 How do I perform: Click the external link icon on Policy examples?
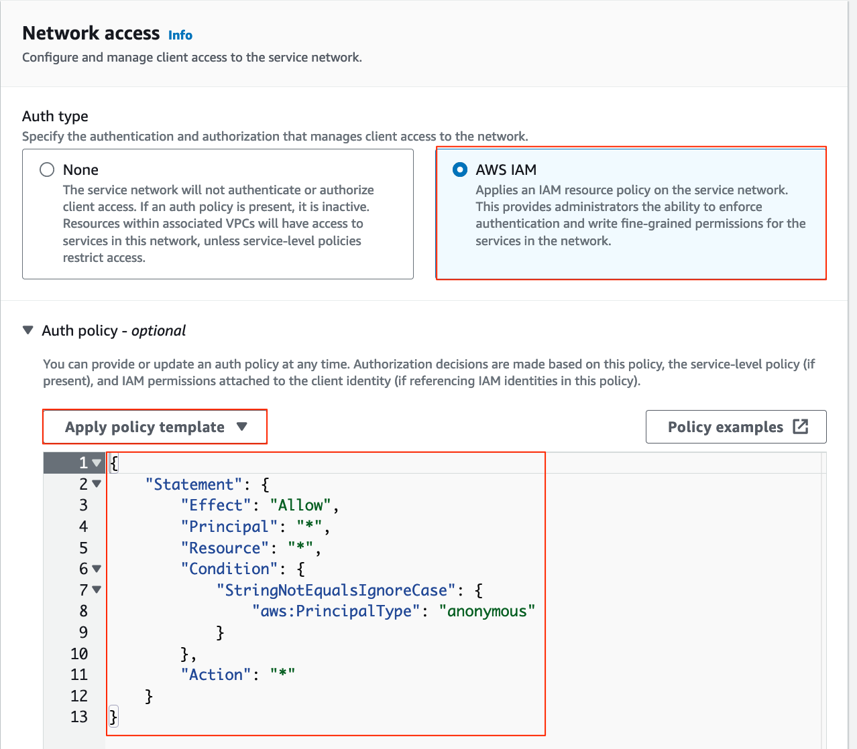pyautogui.click(x=801, y=427)
